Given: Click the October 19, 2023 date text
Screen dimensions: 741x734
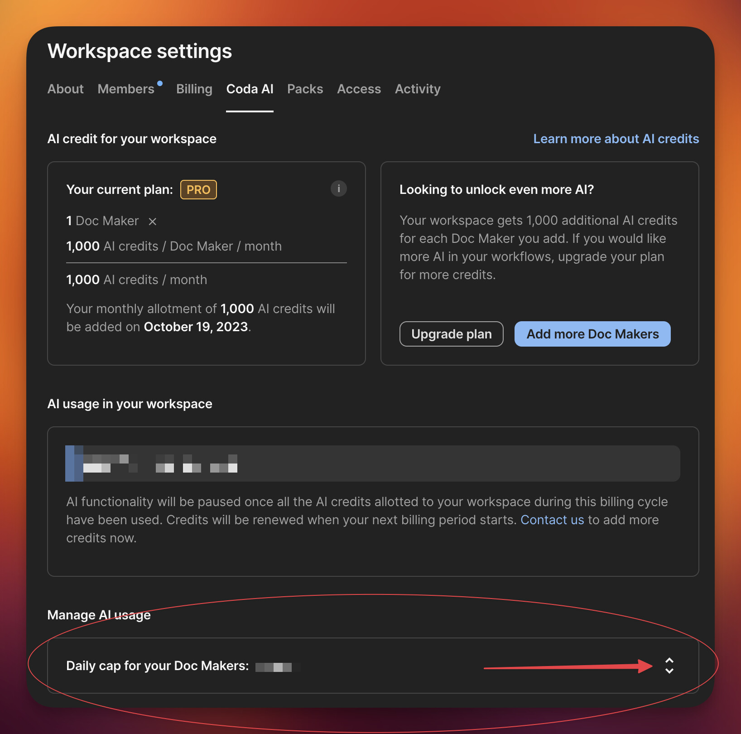Looking at the screenshot, I should pyautogui.click(x=196, y=327).
